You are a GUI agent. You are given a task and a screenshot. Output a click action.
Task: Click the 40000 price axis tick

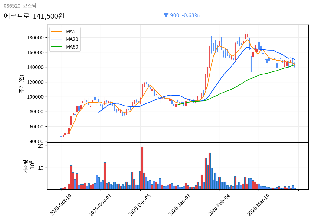pos(37,141)
